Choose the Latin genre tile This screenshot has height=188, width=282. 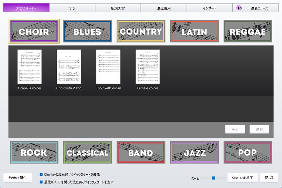(x=194, y=31)
